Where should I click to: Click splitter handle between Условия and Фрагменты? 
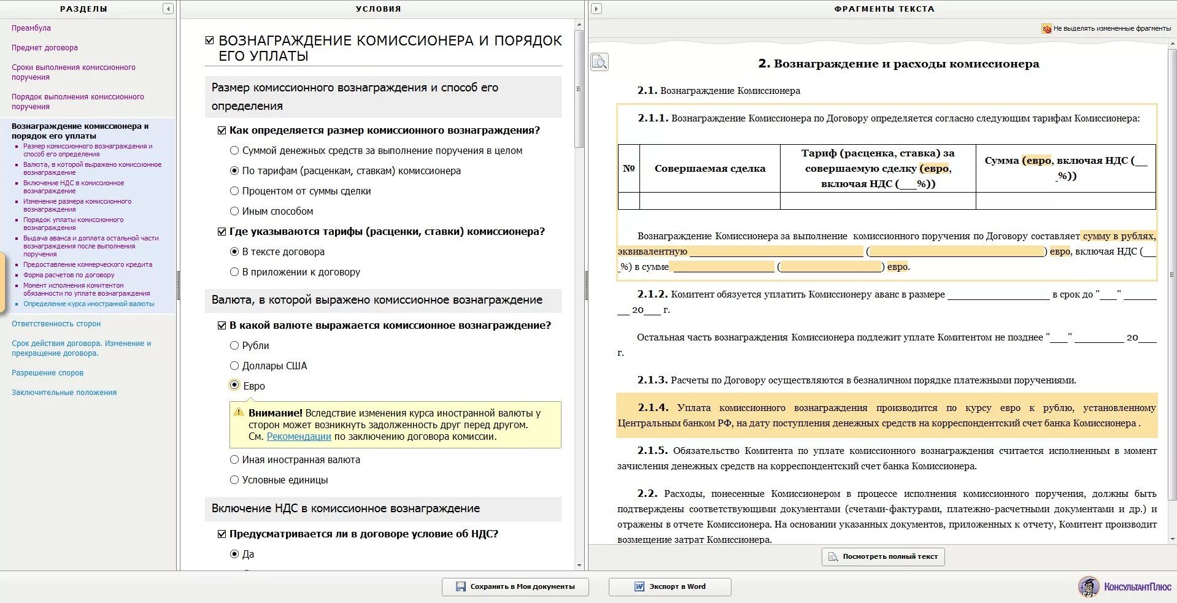586,285
